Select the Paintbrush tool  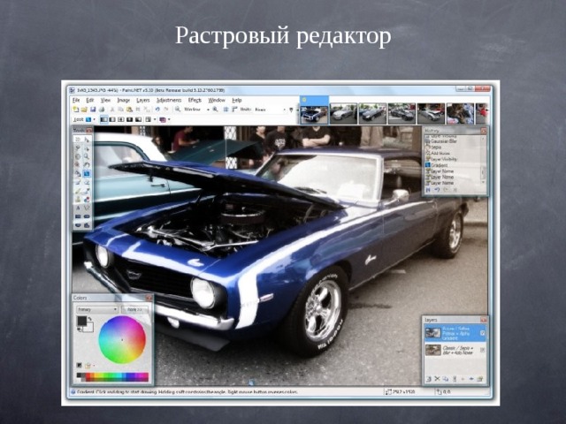pyautogui.click(x=78, y=182)
